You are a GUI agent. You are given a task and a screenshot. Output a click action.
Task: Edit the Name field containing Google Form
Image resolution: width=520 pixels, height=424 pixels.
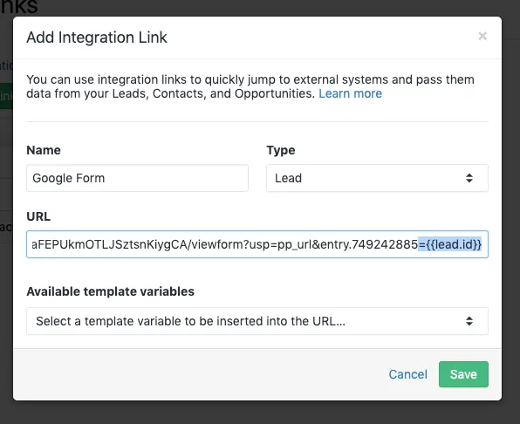(137, 178)
